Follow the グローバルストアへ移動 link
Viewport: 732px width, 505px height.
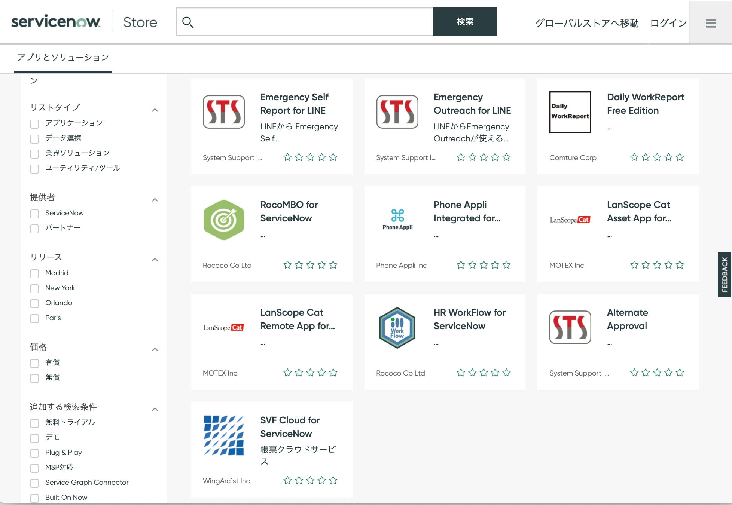(x=587, y=23)
